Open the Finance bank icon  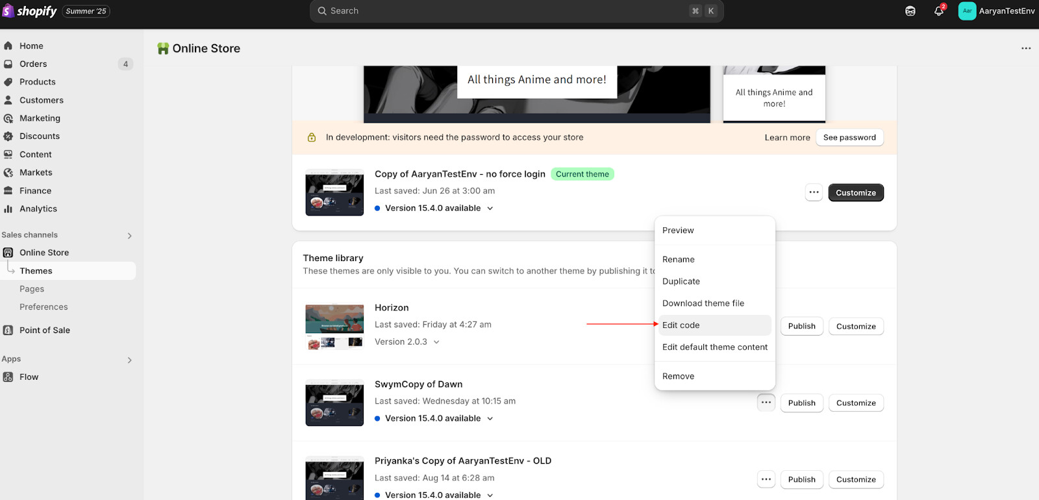(x=8, y=191)
